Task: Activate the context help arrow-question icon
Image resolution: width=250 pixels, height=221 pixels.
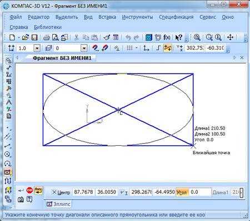Action: pyautogui.click(x=178, y=37)
